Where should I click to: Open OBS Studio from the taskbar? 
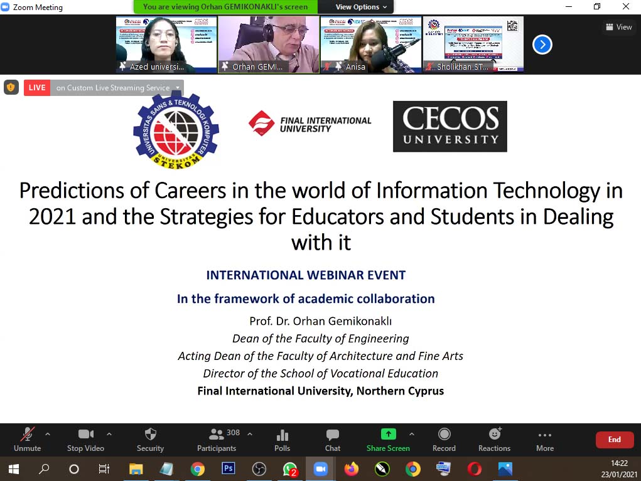pos(259,469)
